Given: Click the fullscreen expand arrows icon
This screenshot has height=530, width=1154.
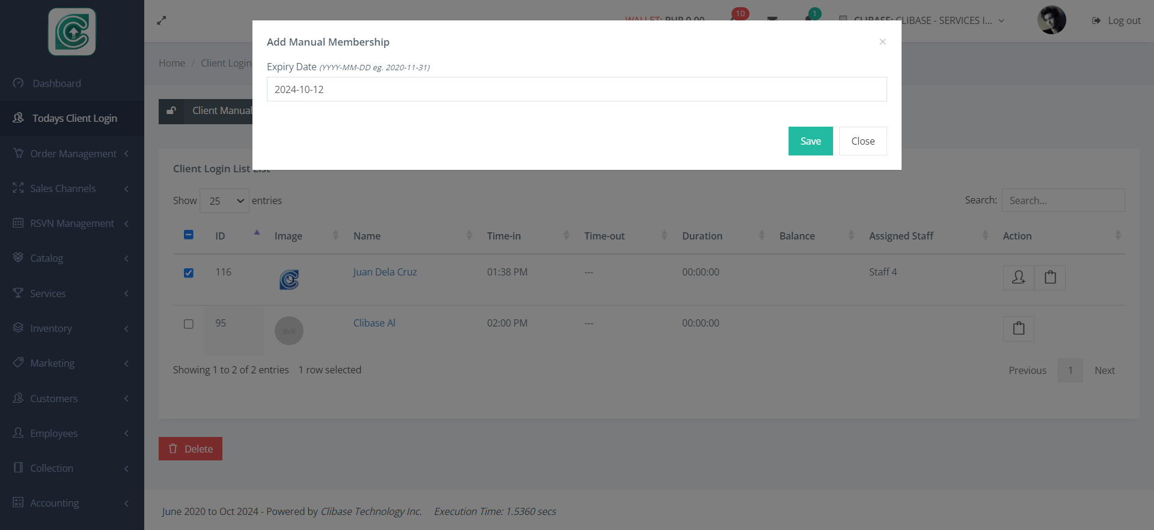Looking at the screenshot, I should pyautogui.click(x=162, y=20).
